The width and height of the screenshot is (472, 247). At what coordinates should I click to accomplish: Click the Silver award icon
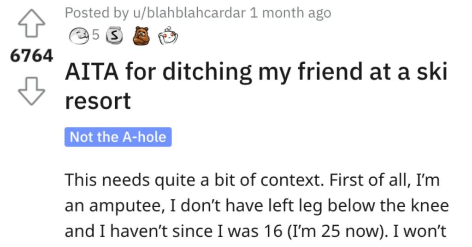(115, 36)
